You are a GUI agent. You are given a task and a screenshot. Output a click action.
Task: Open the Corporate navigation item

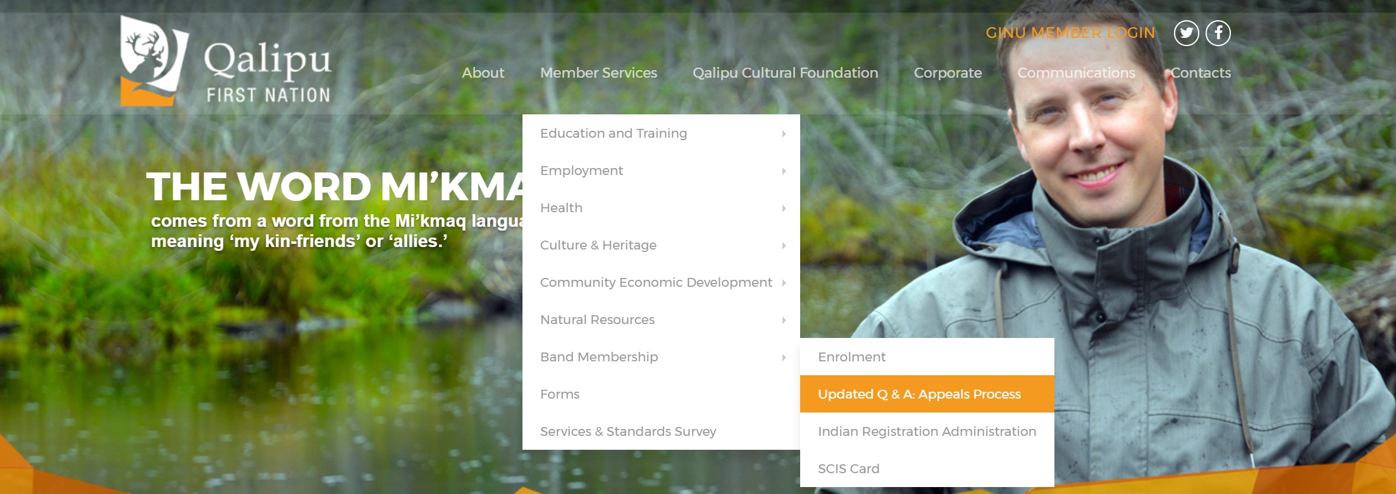pyautogui.click(x=948, y=73)
